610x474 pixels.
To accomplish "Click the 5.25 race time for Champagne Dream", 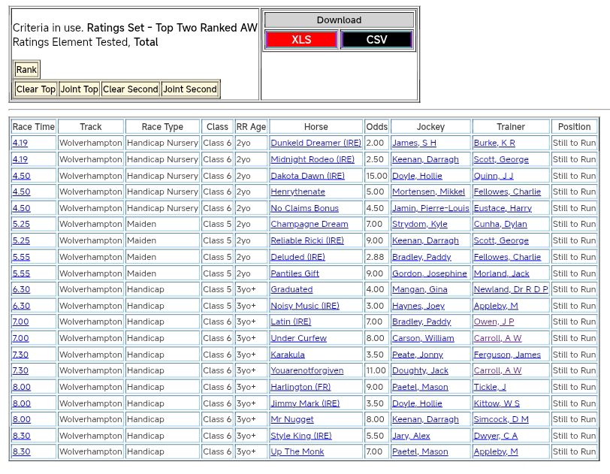I will (21, 225).
